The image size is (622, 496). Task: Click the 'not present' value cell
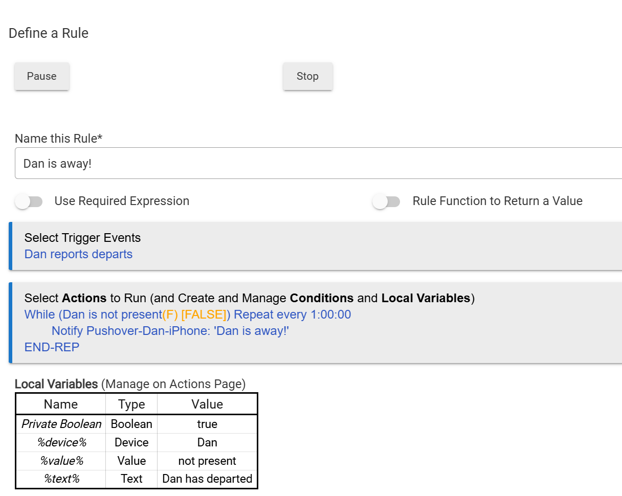click(207, 461)
